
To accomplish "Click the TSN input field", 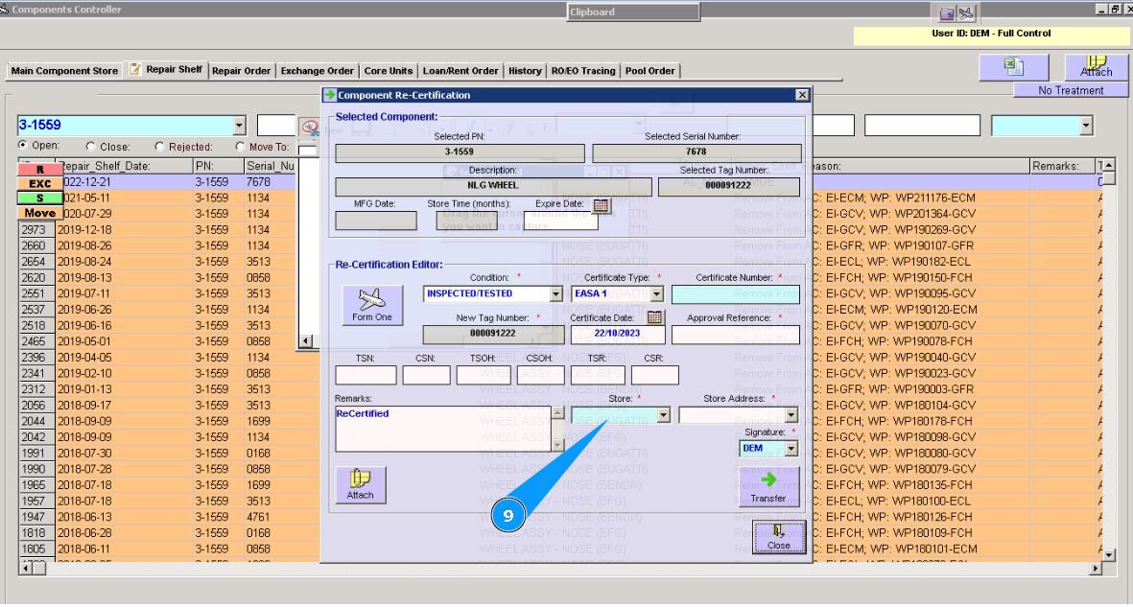I will (x=366, y=375).
